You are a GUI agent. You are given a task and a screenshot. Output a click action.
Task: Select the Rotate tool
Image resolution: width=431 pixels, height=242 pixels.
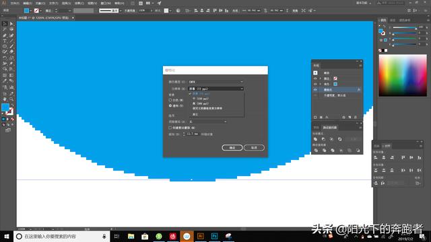tap(5, 58)
